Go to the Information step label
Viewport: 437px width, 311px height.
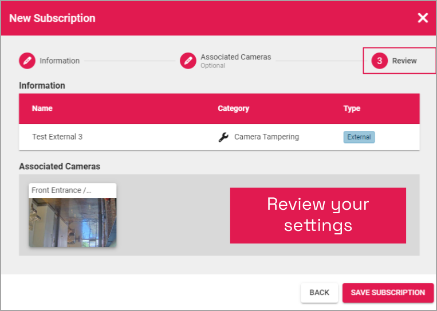click(x=60, y=61)
